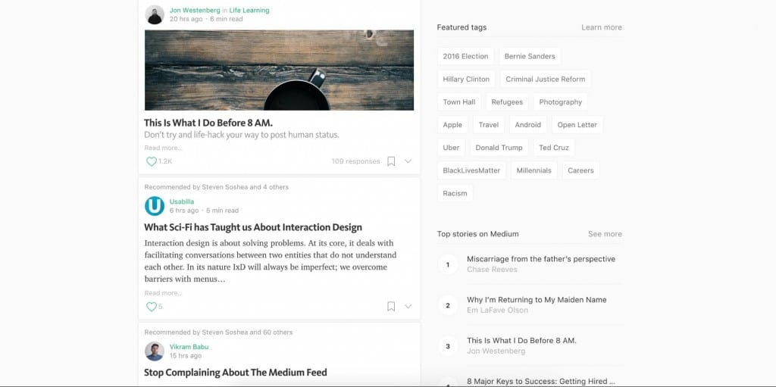This screenshot has width=776, height=387.
Task: Bookmark the Sci-Fi Interaction Design post
Action: coord(391,306)
